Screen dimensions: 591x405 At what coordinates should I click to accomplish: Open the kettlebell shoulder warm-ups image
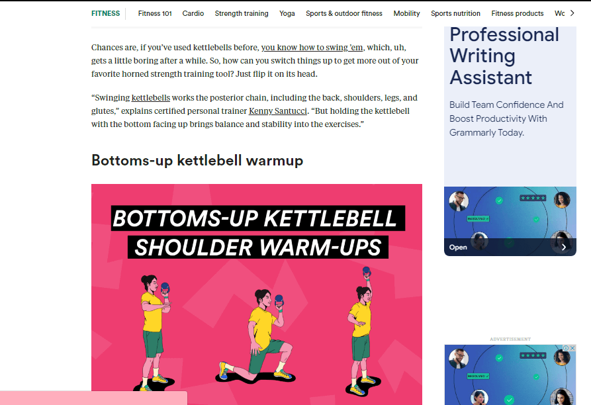point(257,294)
